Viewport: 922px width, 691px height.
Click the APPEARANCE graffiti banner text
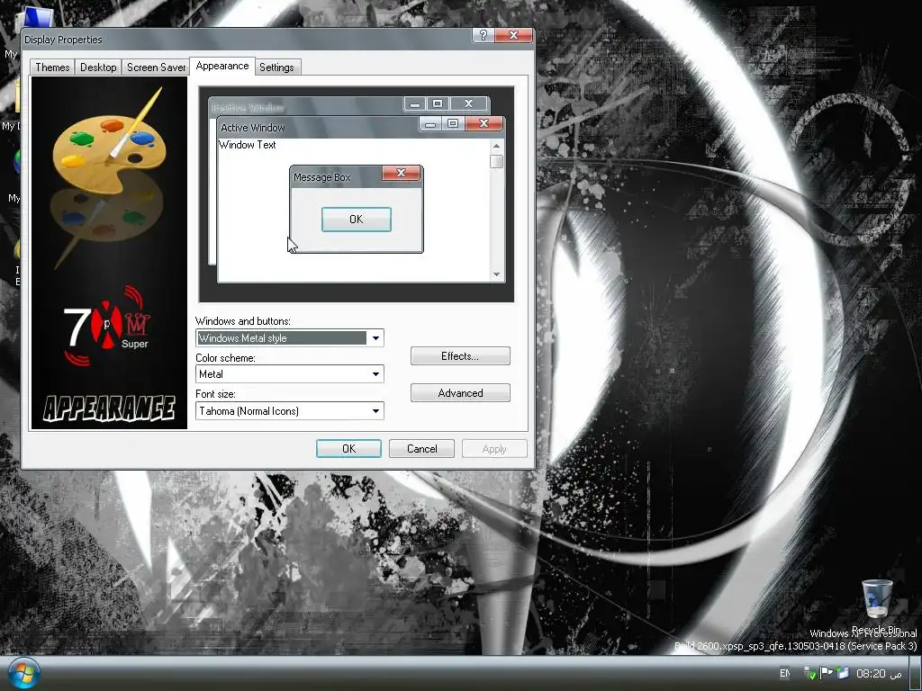click(x=109, y=409)
